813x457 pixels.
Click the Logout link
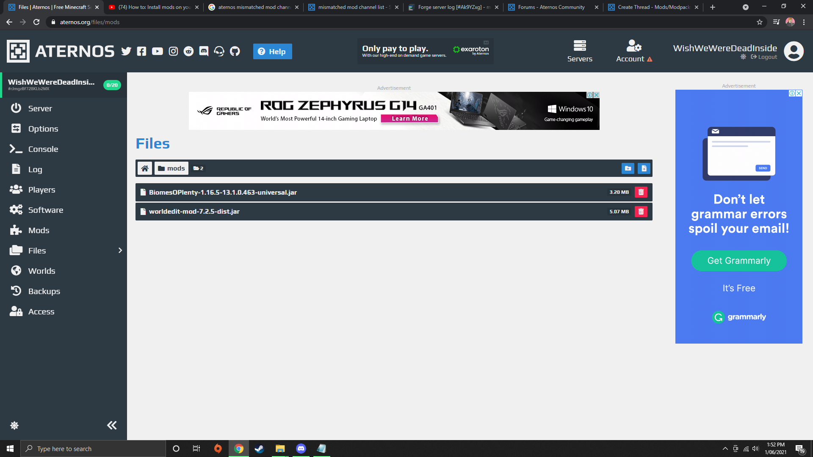click(x=764, y=57)
